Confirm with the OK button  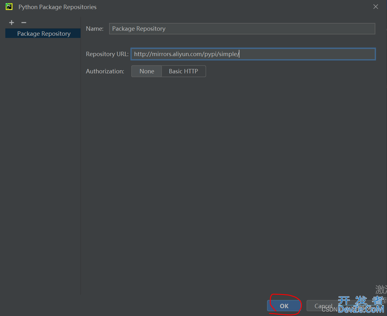pyautogui.click(x=284, y=306)
